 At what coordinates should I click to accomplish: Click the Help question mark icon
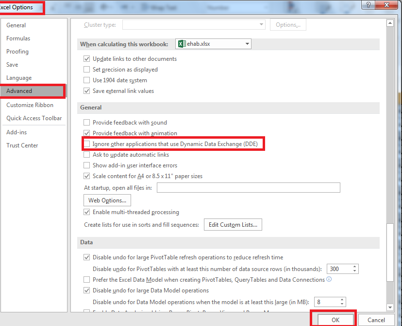click(x=368, y=5)
